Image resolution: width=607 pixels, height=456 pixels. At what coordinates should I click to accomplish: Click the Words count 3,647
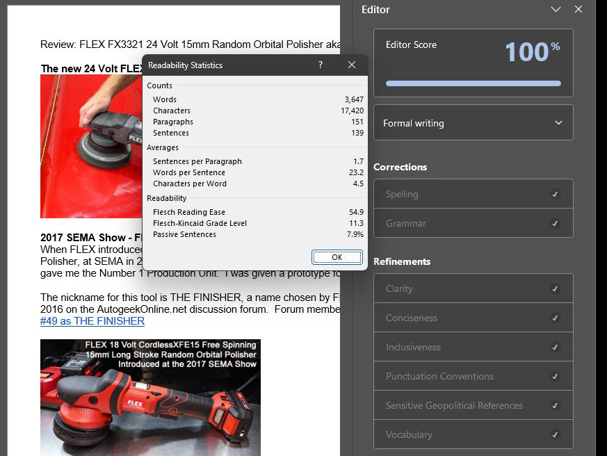coord(354,99)
